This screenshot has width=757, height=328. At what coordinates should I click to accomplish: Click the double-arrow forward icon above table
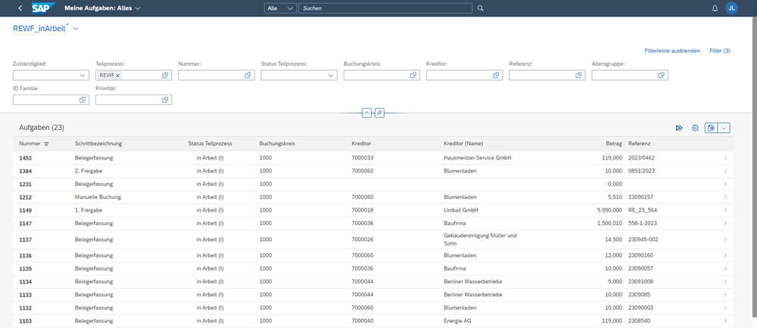click(679, 128)
